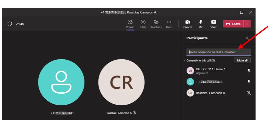The width and height of the screenshot is (270, 122).
Task: Select the +1 713-743-1411 participant row
Action: tap(219, 82)
